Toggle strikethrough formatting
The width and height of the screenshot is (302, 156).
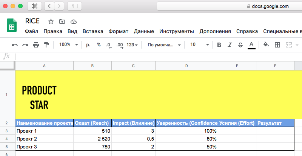[240, 45]
